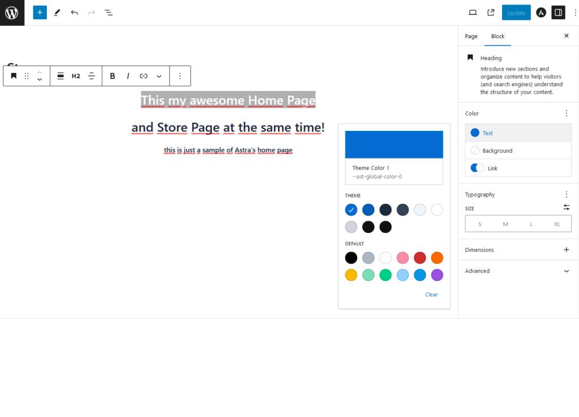Click the link icon in block toolbar
This screenshot has width=579, height=417.
click(x=144, y=76)
